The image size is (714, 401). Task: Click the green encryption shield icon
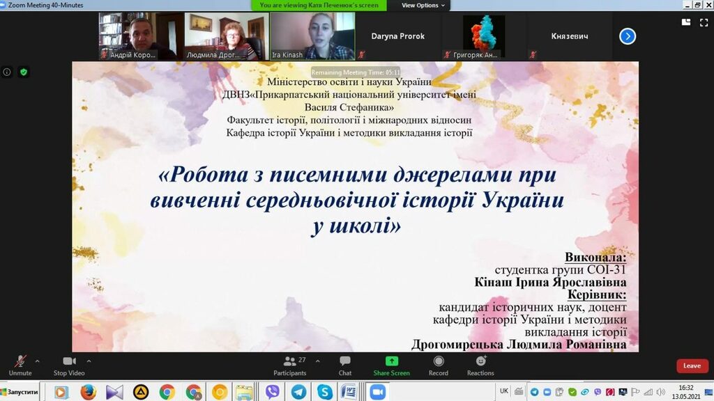click(24, 72)
